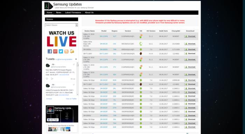245x134 pixels.
Task: Click the Device Name column header
Action: tap(90, 31)
